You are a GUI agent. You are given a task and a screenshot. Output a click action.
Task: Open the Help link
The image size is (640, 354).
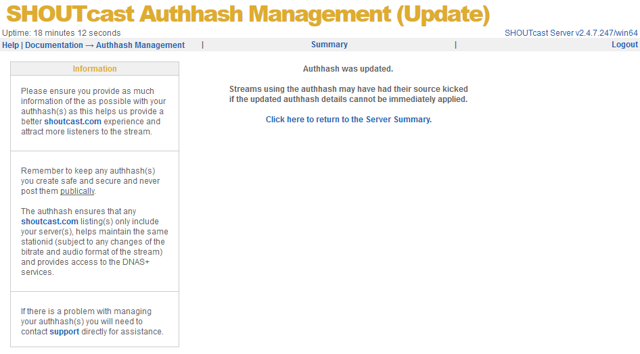click(10, 45)
